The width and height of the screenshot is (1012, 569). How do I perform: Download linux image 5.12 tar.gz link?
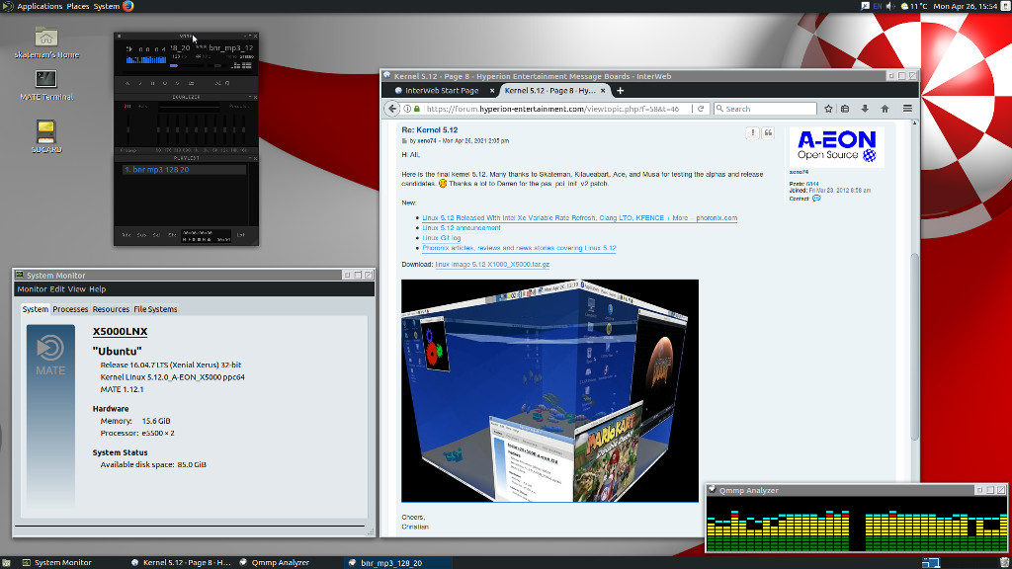click(x=492, y=265)
